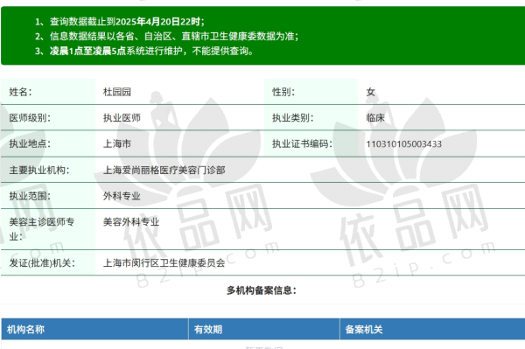Click the 多机构备案信息 heading

click(262, 290)
